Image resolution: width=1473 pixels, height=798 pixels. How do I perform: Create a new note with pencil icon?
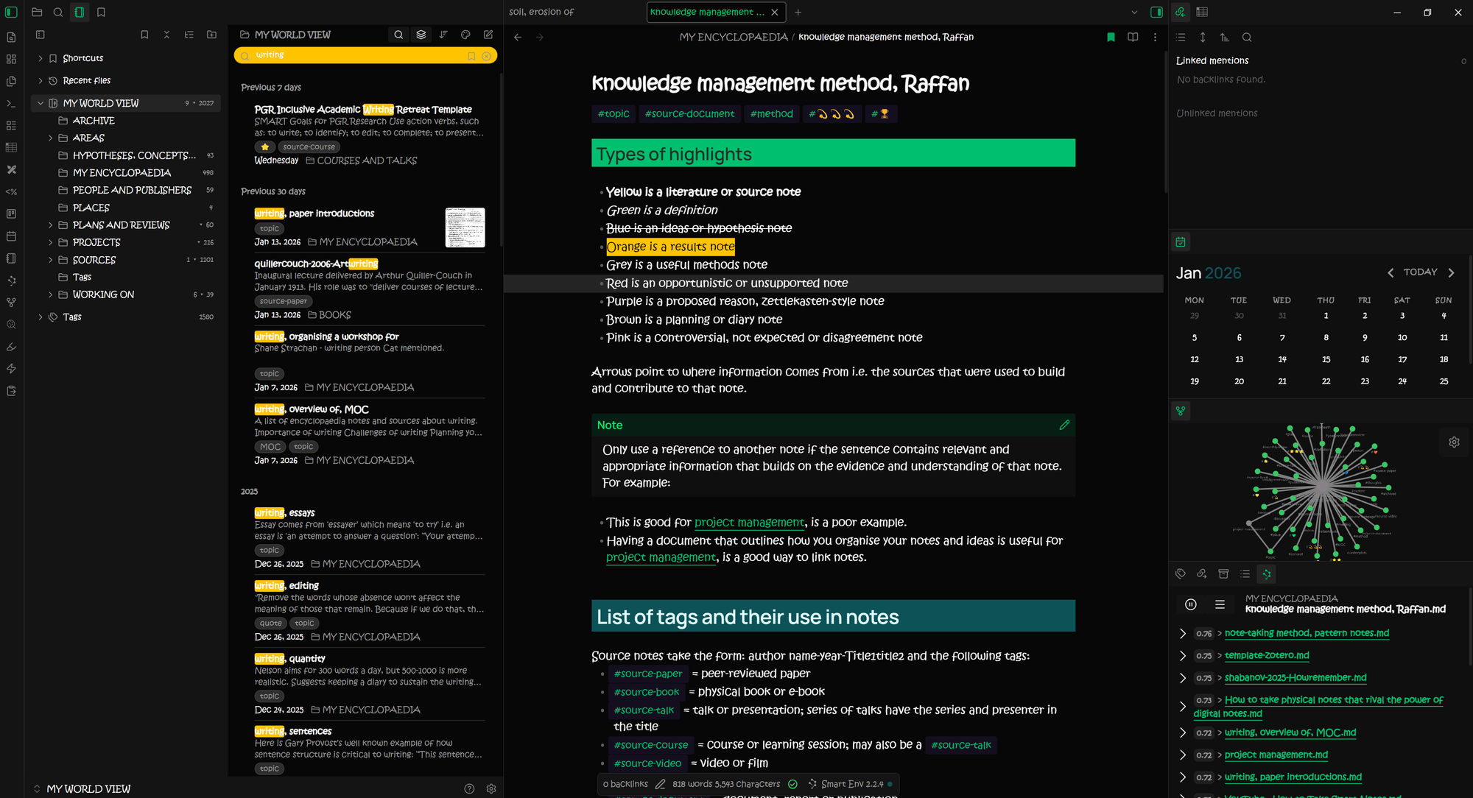point(488,35)
